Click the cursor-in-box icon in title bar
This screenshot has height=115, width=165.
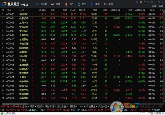pyautogui.click(x=148, y=2)
